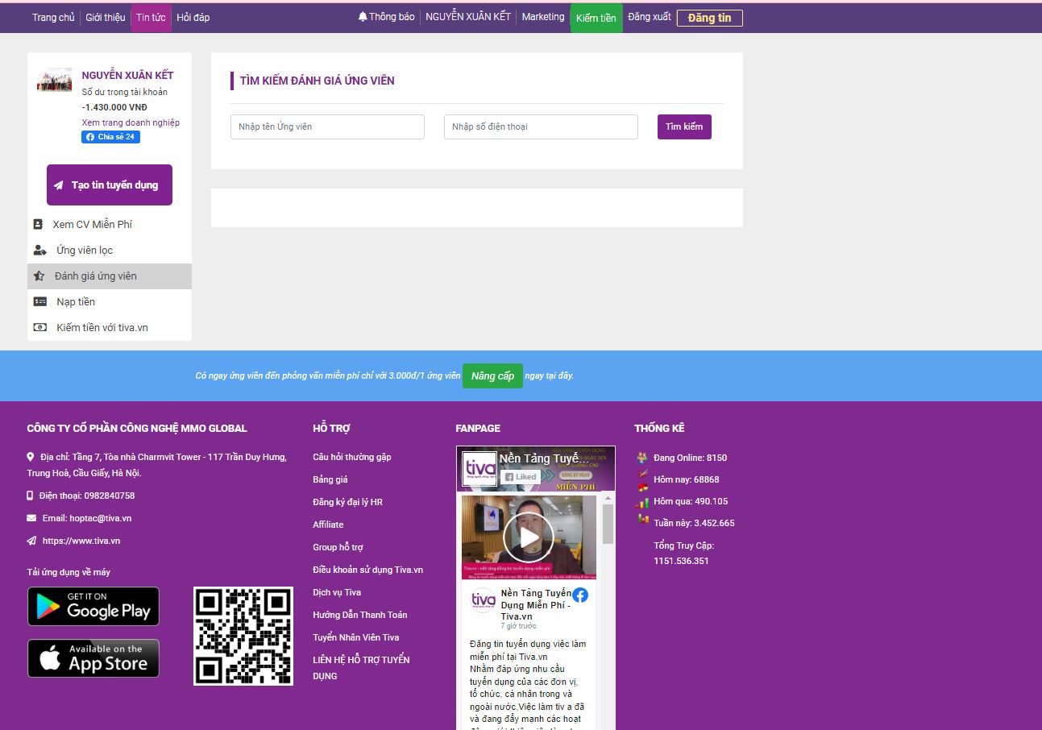Play the fanpage video
The width and height of the screenshot is (1042, 730).
(528, 537)
